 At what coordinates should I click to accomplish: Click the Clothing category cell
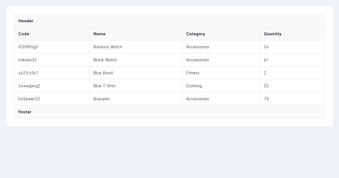tap(194, 86)
